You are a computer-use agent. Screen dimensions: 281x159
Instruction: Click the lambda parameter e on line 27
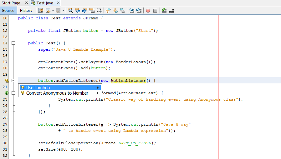point(102,124)
